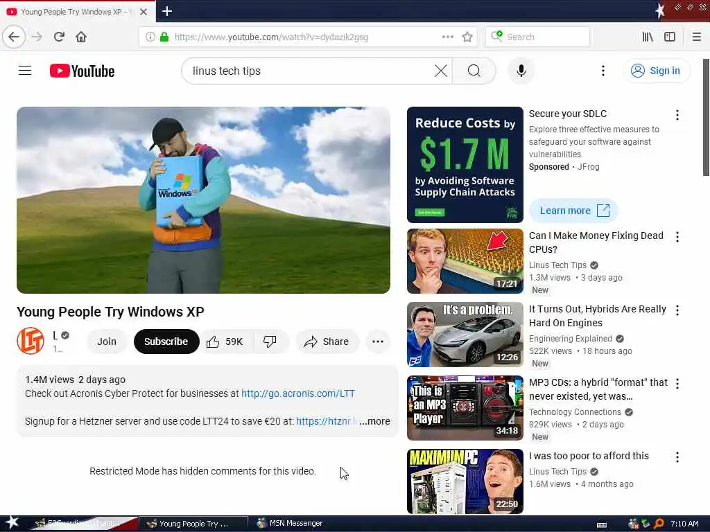Click the page vertical scrollbar thumb
Screen dimensions: 710x532
706,118
